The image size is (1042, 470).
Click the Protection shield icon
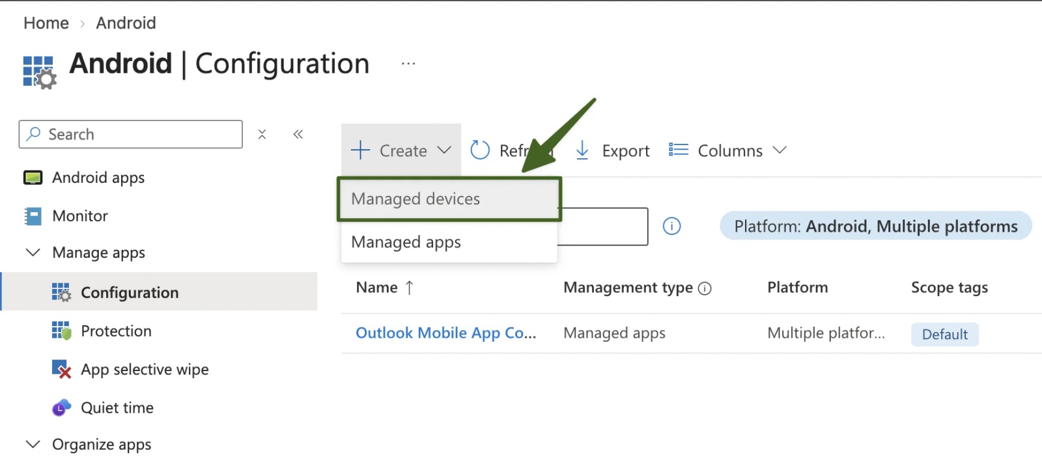pos(61,331)
